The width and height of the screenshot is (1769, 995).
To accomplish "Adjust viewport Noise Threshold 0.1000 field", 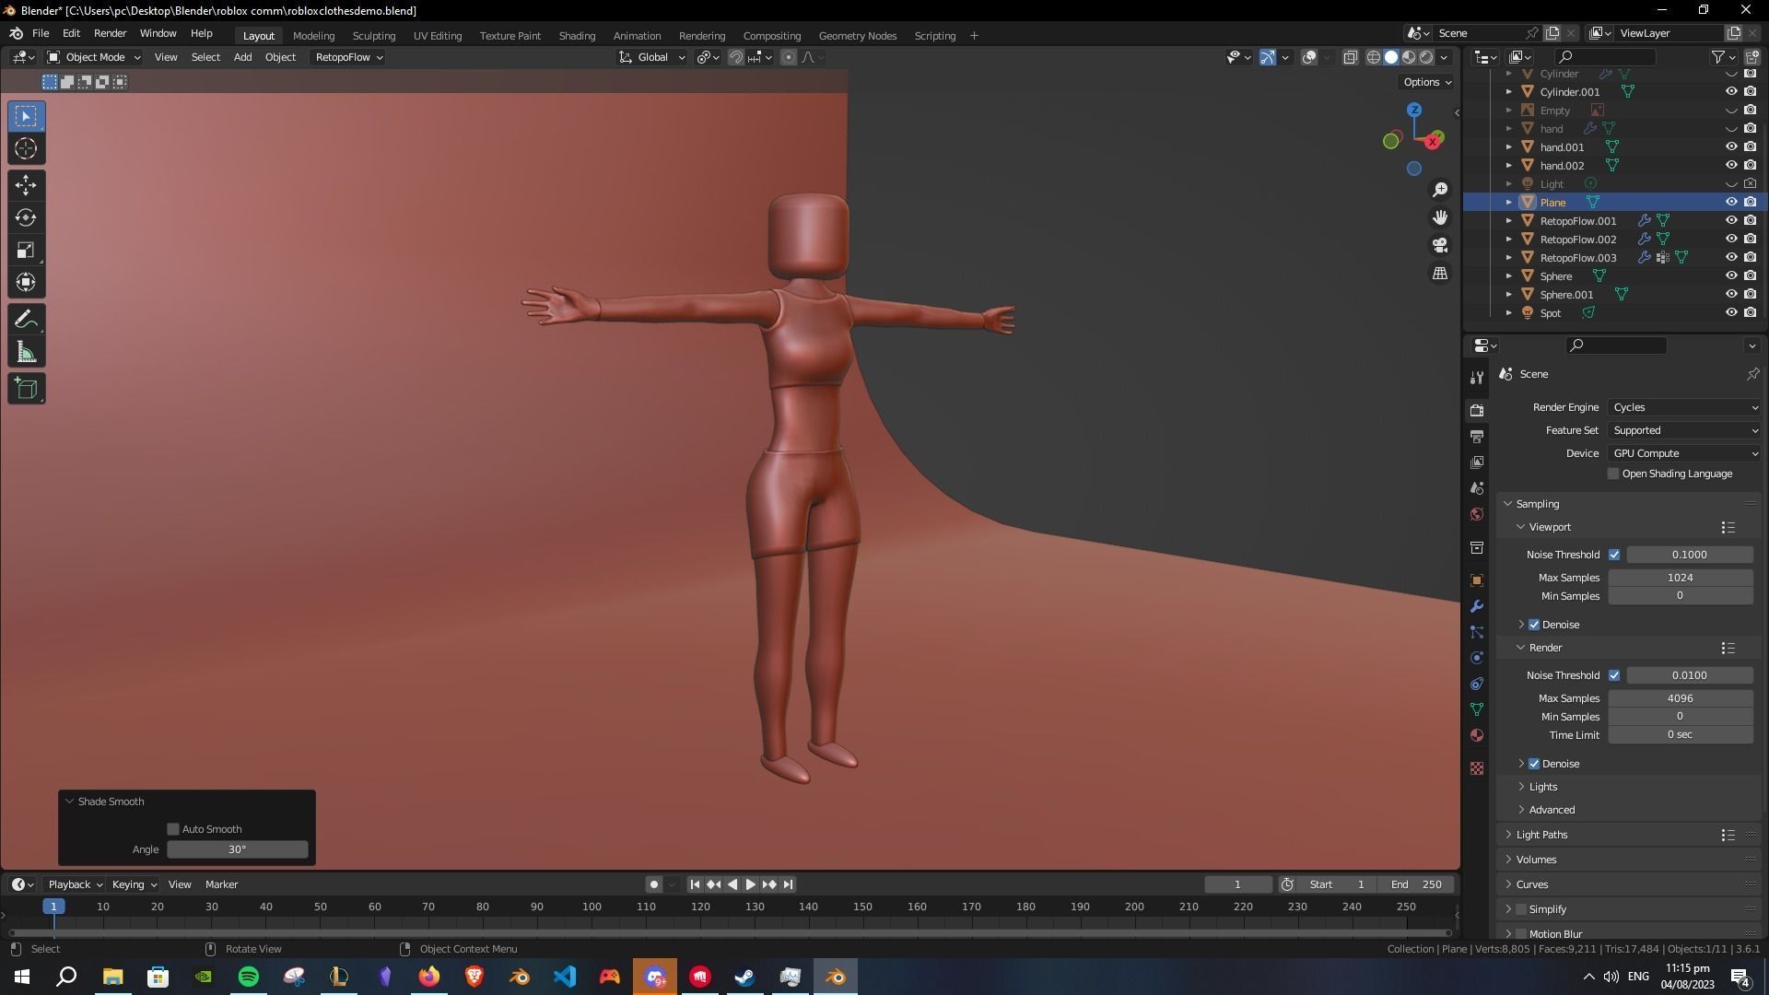I will pos(1689,555).
